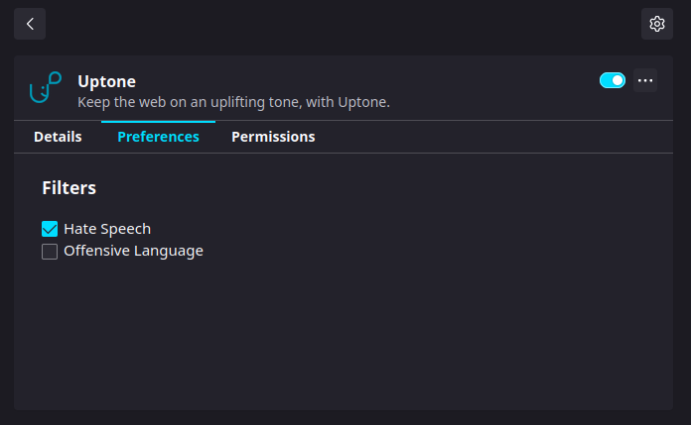Enable the Offensive Language checkbox
The height and width of the screenshot is (425, 691).
[x=50, y=252]
